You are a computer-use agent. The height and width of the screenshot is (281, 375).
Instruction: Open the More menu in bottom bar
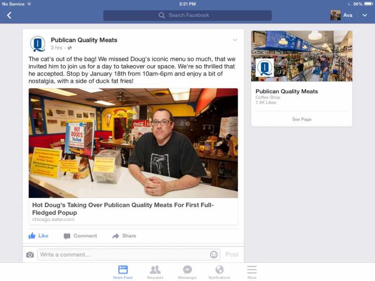coord(252,272)
